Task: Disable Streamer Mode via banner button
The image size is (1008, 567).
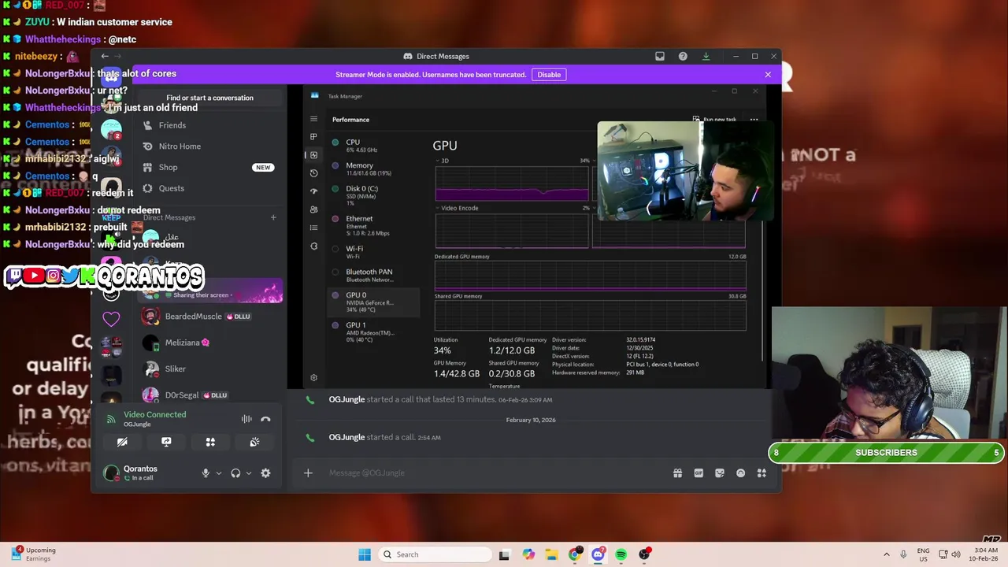Action: click(x=549, y=75)
